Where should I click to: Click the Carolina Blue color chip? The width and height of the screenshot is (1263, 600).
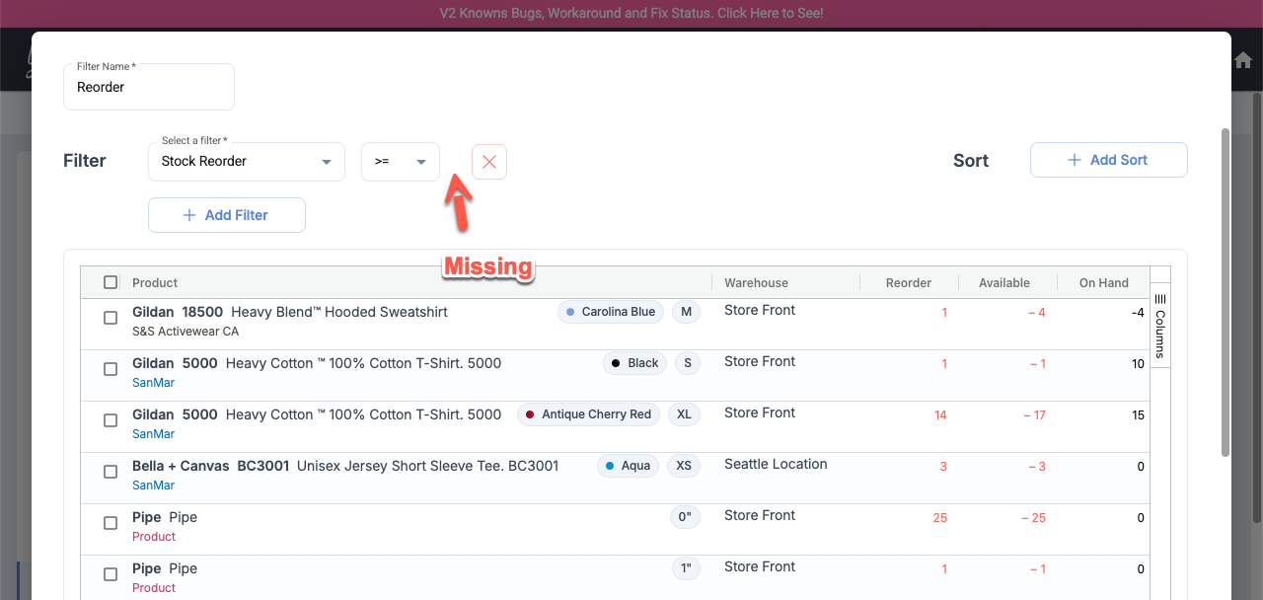(x=610, y=312)
